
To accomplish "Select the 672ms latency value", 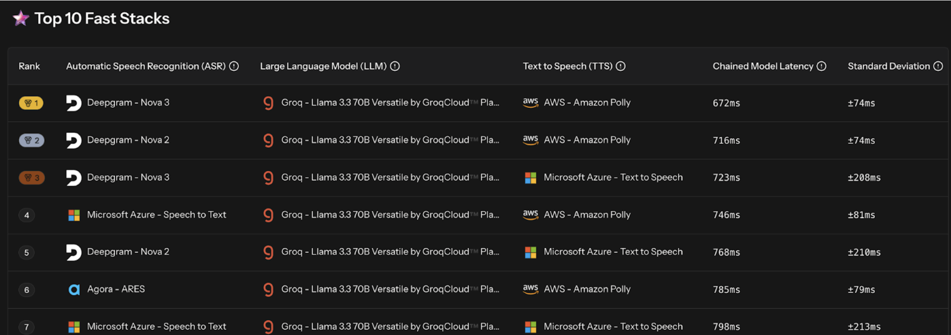I will [726, 103].
